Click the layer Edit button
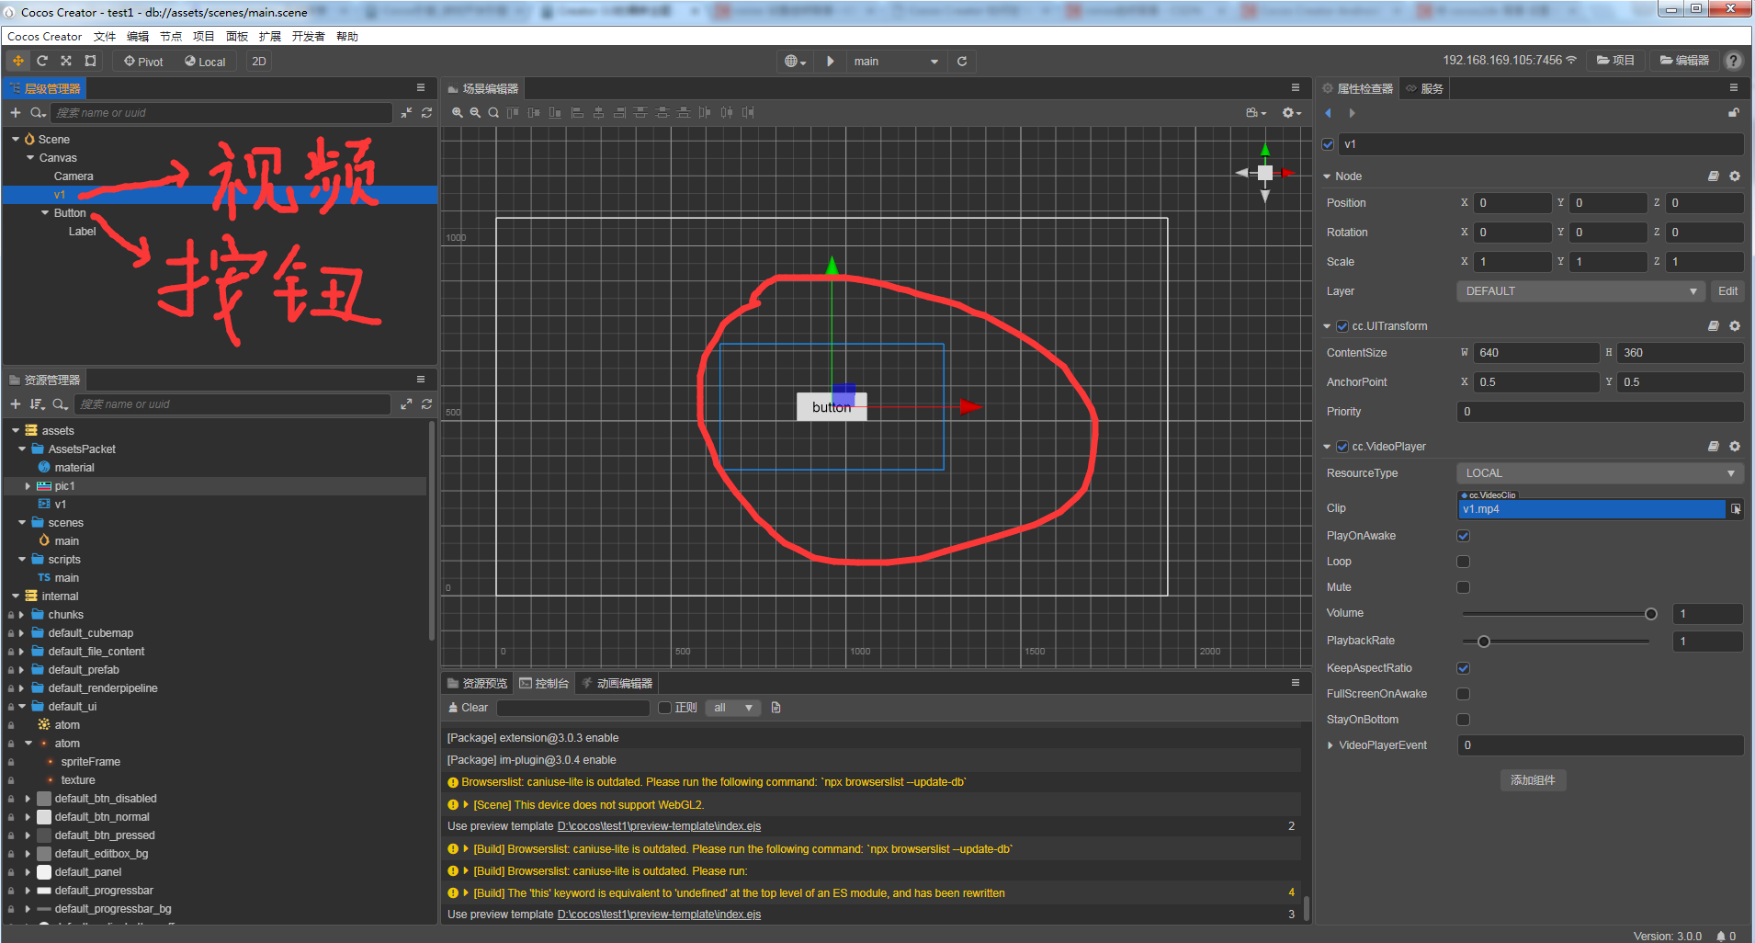Image resolution: width=1755 pixels, height=943 pixels. coord(1727,291)
